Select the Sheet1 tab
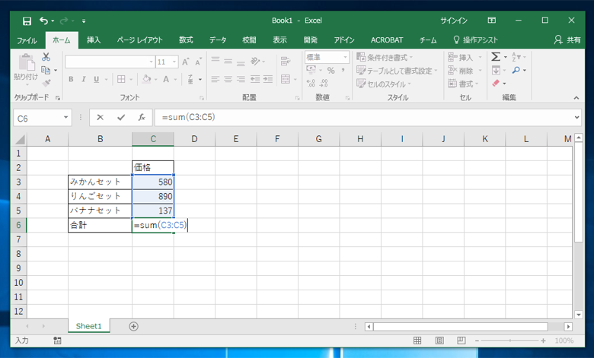This screenshot has width=594, height=358. pos(88,326)
